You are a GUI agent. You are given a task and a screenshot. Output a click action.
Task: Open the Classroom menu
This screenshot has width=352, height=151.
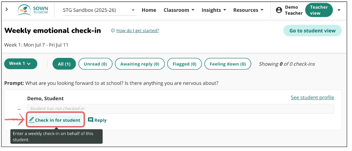(179, 10)
